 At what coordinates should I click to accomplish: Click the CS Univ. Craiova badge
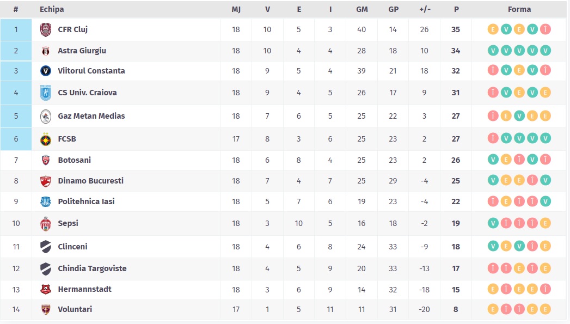point(46,93)
